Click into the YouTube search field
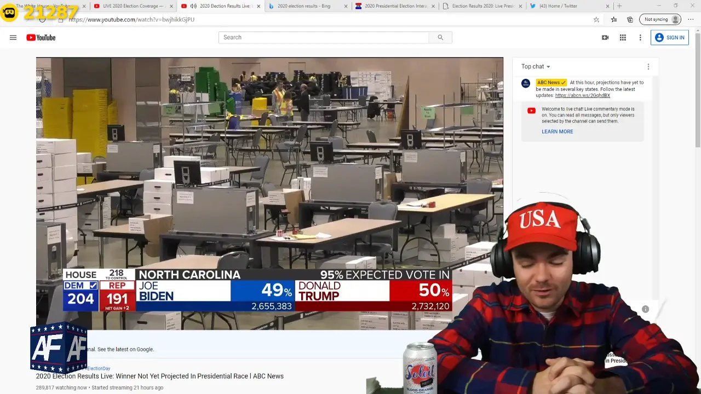Image resolution: width=701 pixels, height=394 pixels. pyautogui.click(x=323, y=38)
